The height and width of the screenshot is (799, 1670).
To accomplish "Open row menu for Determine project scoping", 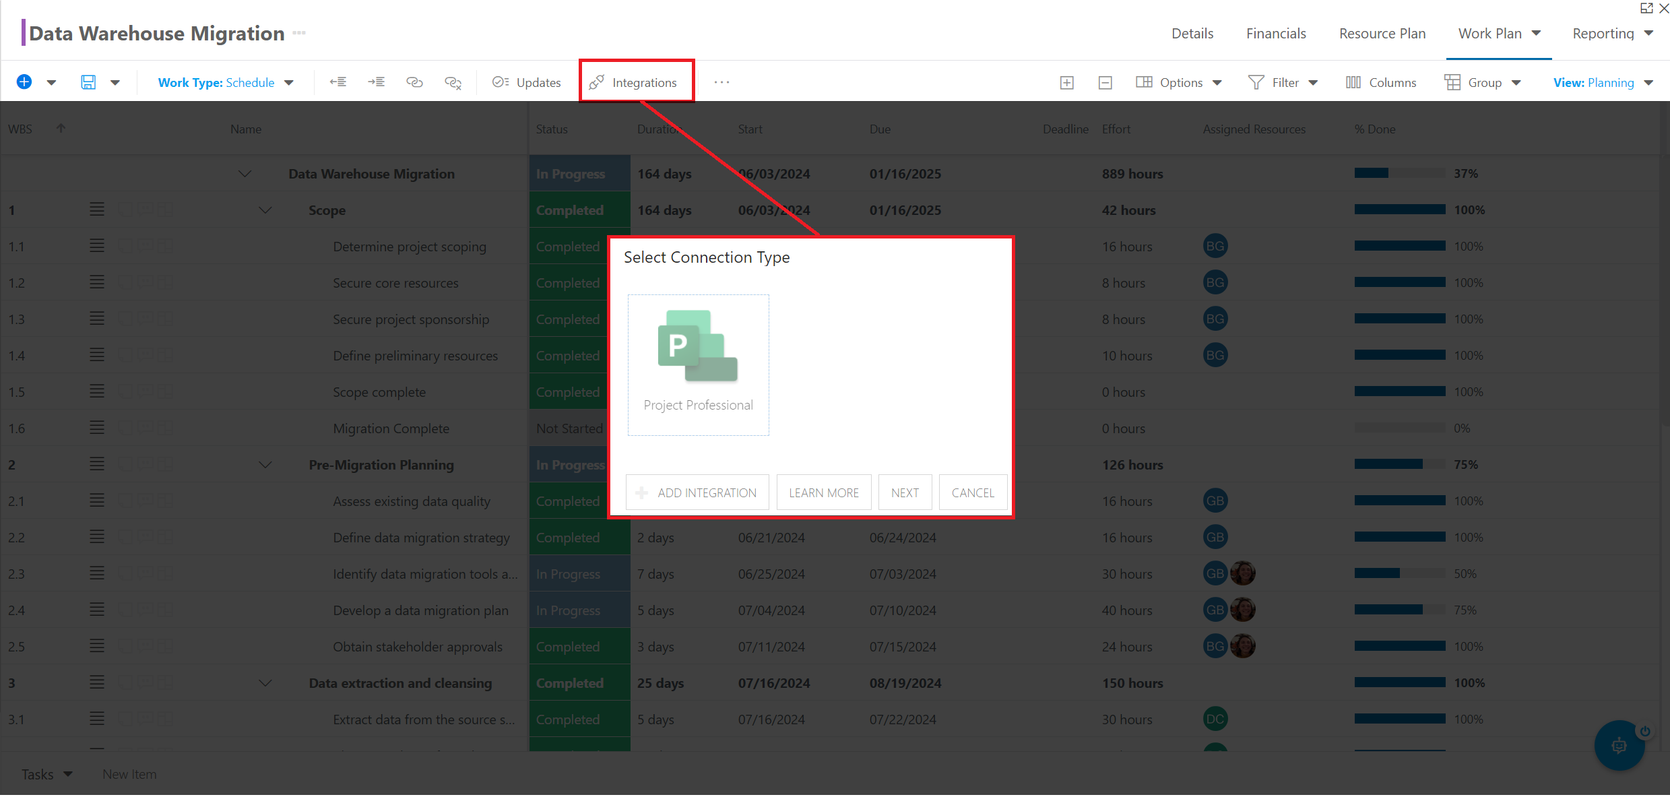I will point(97,246).
